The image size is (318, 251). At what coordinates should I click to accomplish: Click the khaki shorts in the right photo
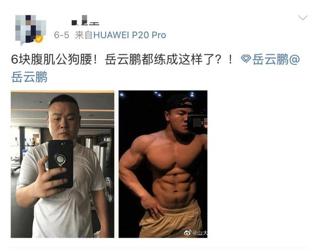point(171,221)
